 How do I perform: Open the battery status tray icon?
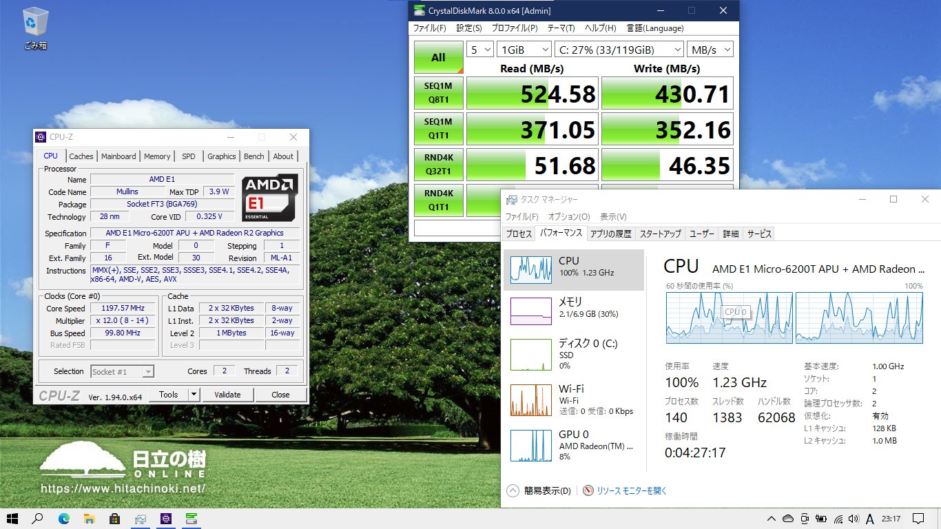(x=821, y=519)
